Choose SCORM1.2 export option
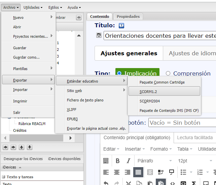The image size is (216, 185). (x=164, y=91)
